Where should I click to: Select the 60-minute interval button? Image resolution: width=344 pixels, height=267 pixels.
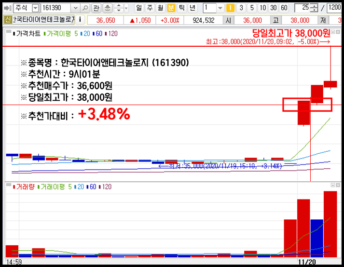click(284, 8)
